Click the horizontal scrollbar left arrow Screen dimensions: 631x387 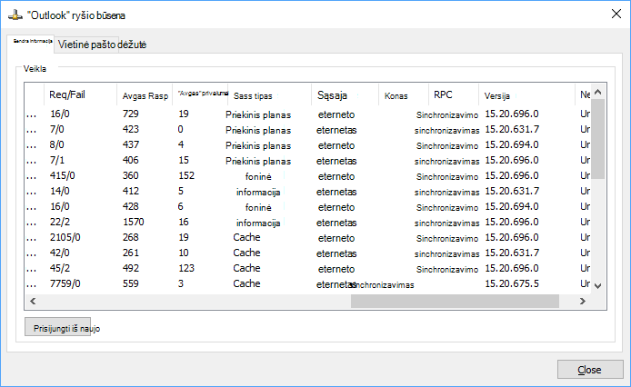33,301
